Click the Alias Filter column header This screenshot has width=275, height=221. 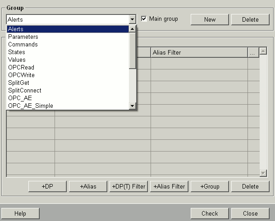(x=199, y=53)
